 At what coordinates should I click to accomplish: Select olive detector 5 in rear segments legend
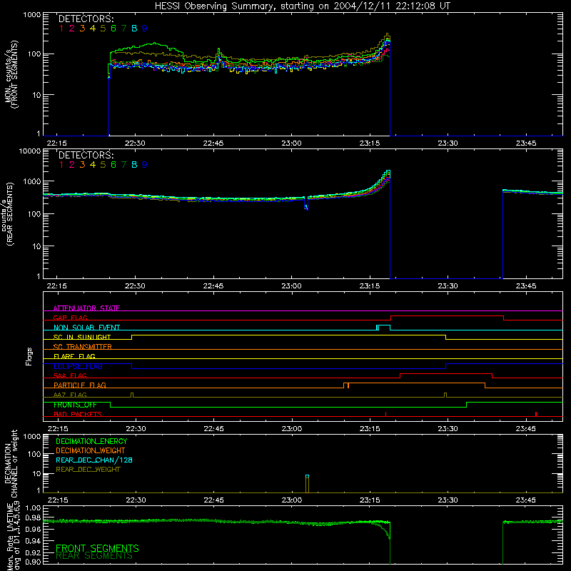pyautogui.click(x=103, y=165)
